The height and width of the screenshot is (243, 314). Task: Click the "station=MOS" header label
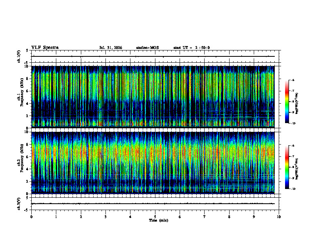147,48
